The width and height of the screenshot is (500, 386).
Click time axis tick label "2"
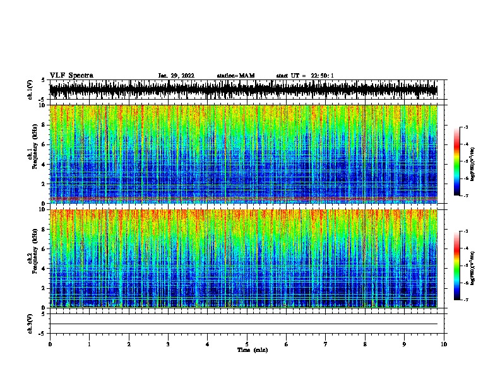click(129, 344)
